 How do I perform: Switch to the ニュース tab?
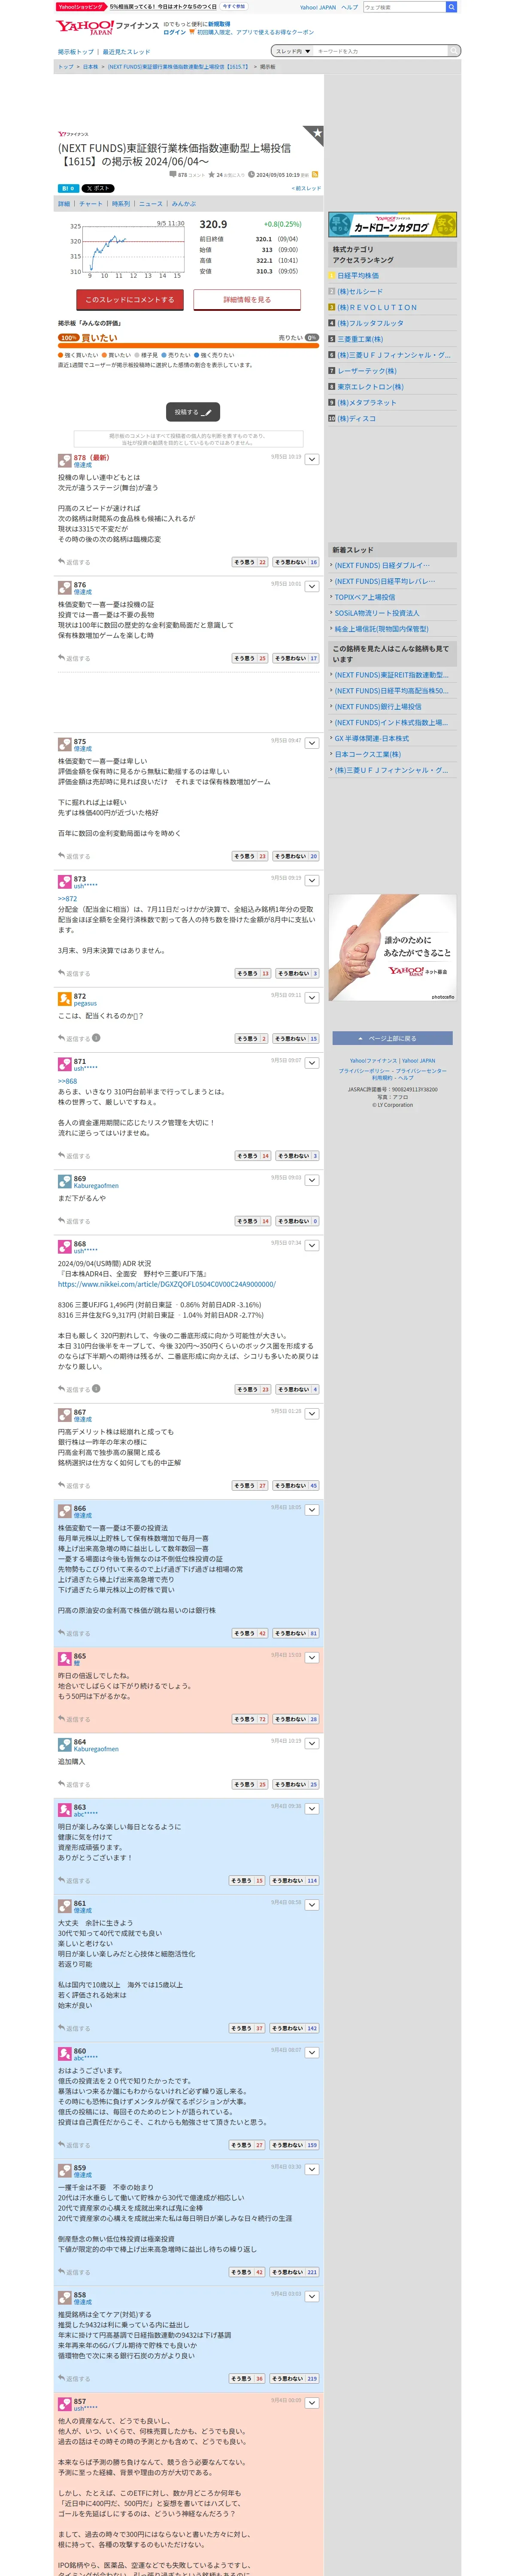tap(150, 203)
